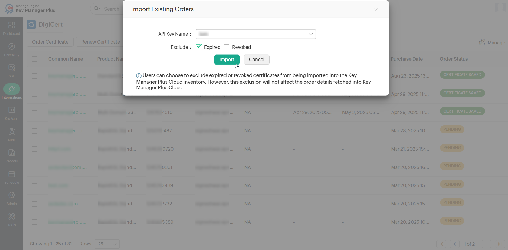Click in the Search input field
508x250 pixels.
[x=112, y=9]
